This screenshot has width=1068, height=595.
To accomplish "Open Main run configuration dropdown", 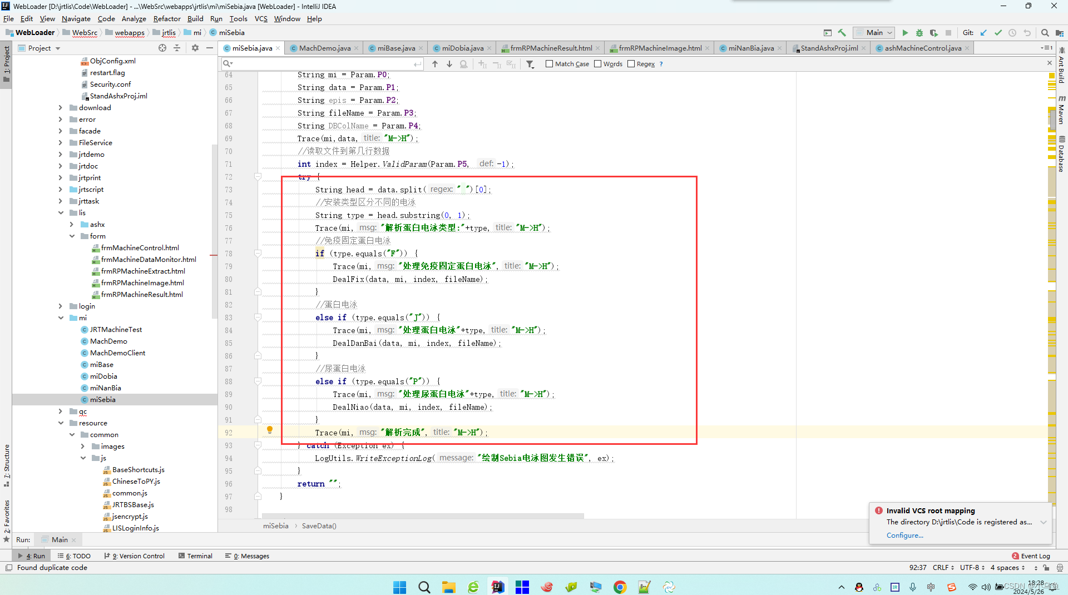I will pos(874,33).
